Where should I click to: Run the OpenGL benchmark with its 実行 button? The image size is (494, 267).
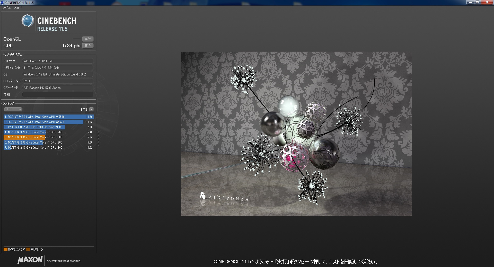(x=87, y=39)
